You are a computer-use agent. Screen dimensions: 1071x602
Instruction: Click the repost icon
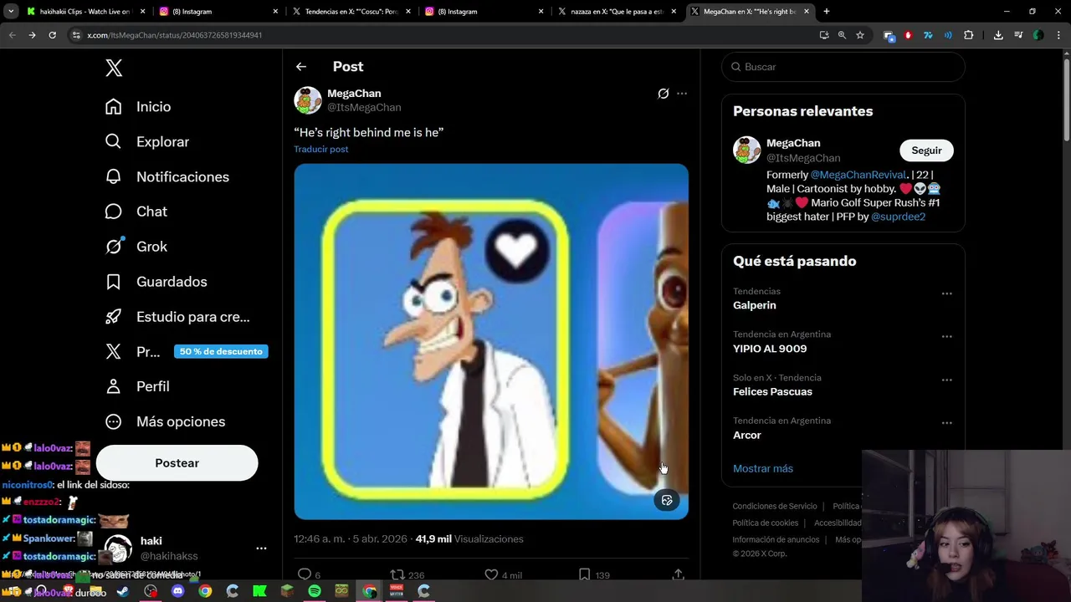(397, 574)
